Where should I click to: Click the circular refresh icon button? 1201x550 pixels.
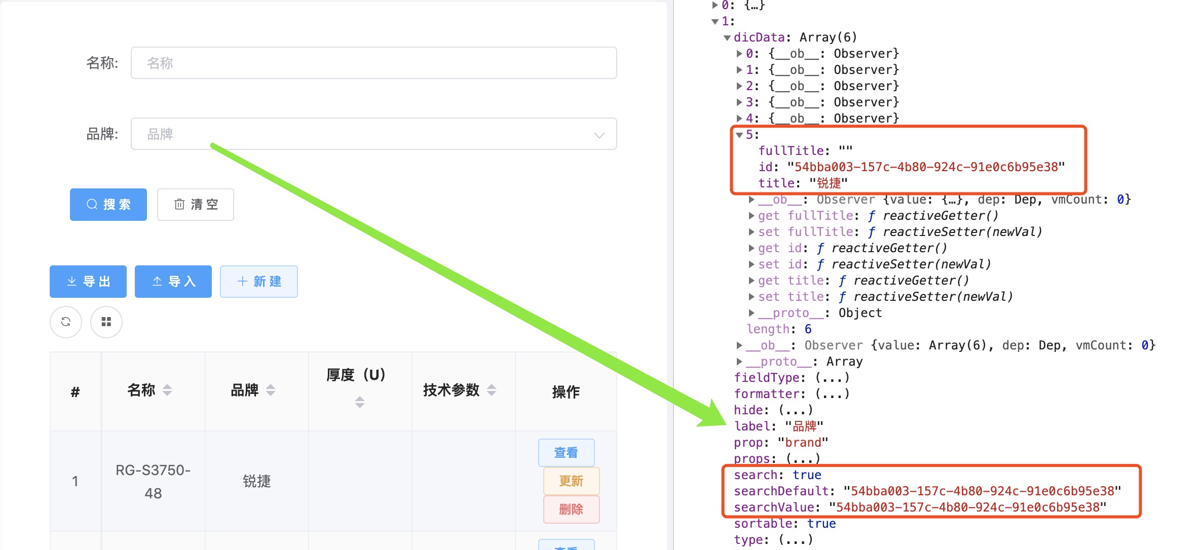point(66,322)
